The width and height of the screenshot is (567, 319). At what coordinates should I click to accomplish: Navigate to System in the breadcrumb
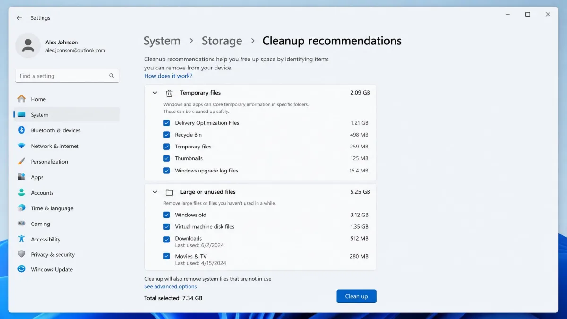coord(162,41)
